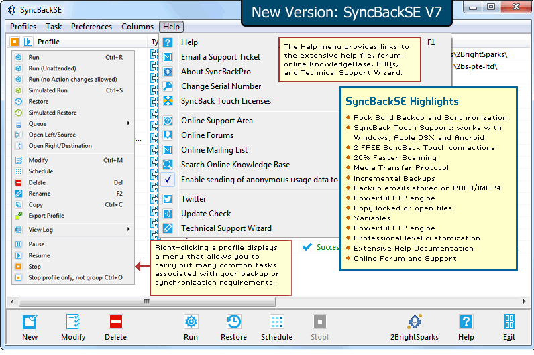This screenshot has height=355, width=534.
Task: Click the blue play icon beside Profile header
Action: [28, 42]
